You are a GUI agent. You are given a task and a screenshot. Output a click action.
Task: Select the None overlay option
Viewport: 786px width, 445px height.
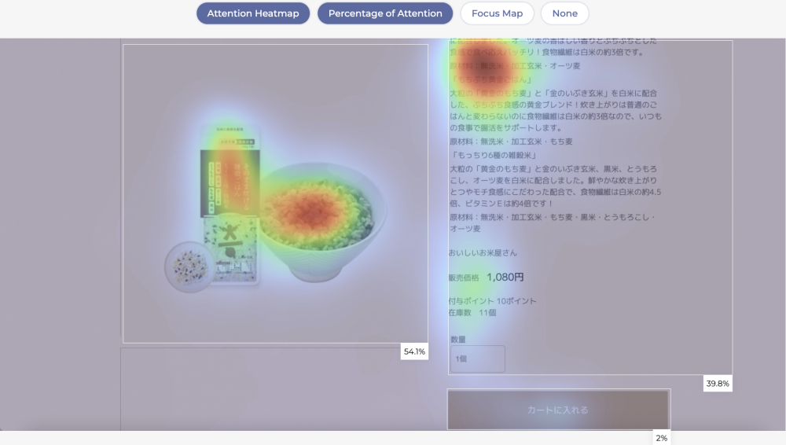pyautogui.click(x=564, y=13)
